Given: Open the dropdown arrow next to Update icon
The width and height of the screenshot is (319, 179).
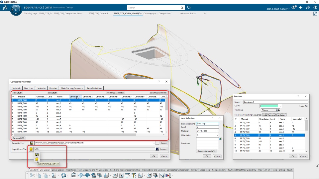Looking at the screenshot, I should pos(68,175).
